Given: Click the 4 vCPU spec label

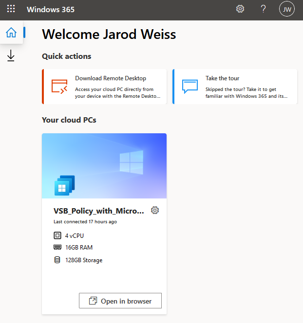Looking at the screenshot, I should click(75, 235).
